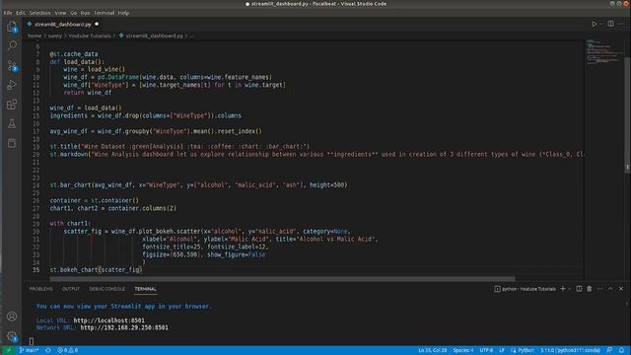Split the editor to the right
Screen dimensions: 631x355
[x=611, y=24]
